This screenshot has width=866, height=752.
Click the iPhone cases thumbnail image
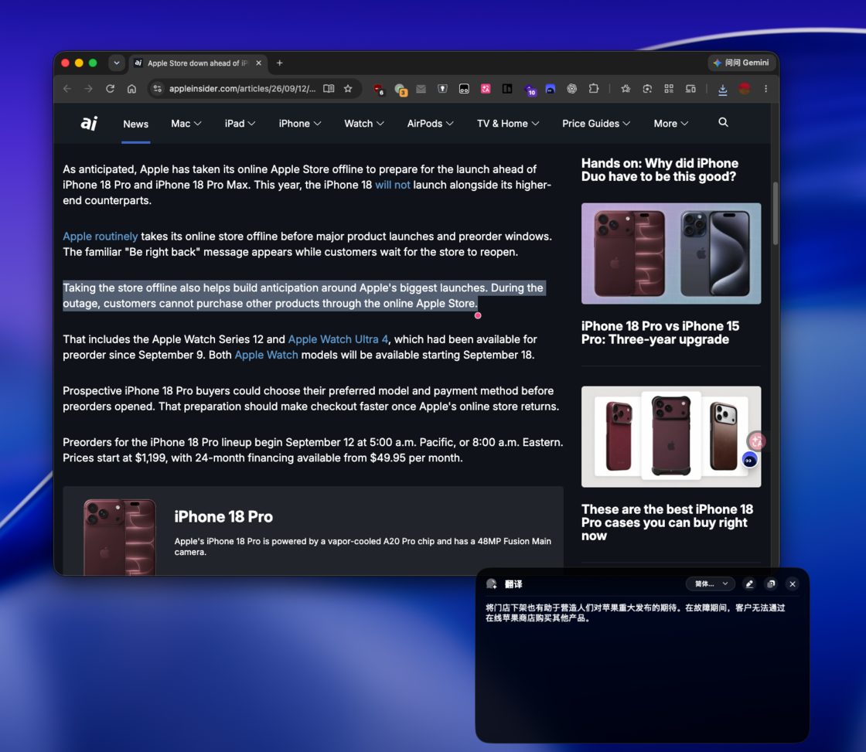671,437
